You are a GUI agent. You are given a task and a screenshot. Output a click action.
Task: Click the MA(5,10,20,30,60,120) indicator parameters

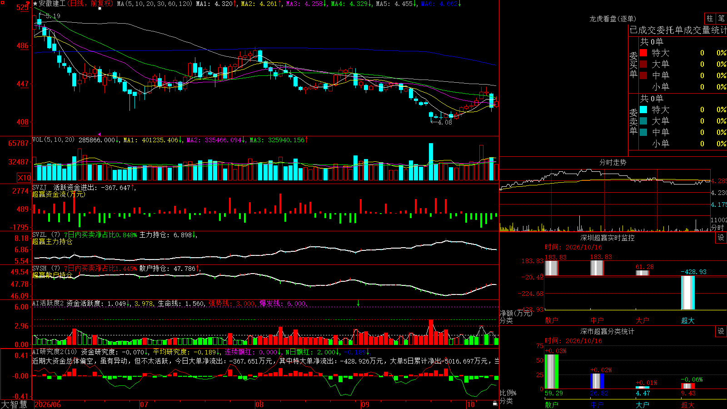[155, 4]
